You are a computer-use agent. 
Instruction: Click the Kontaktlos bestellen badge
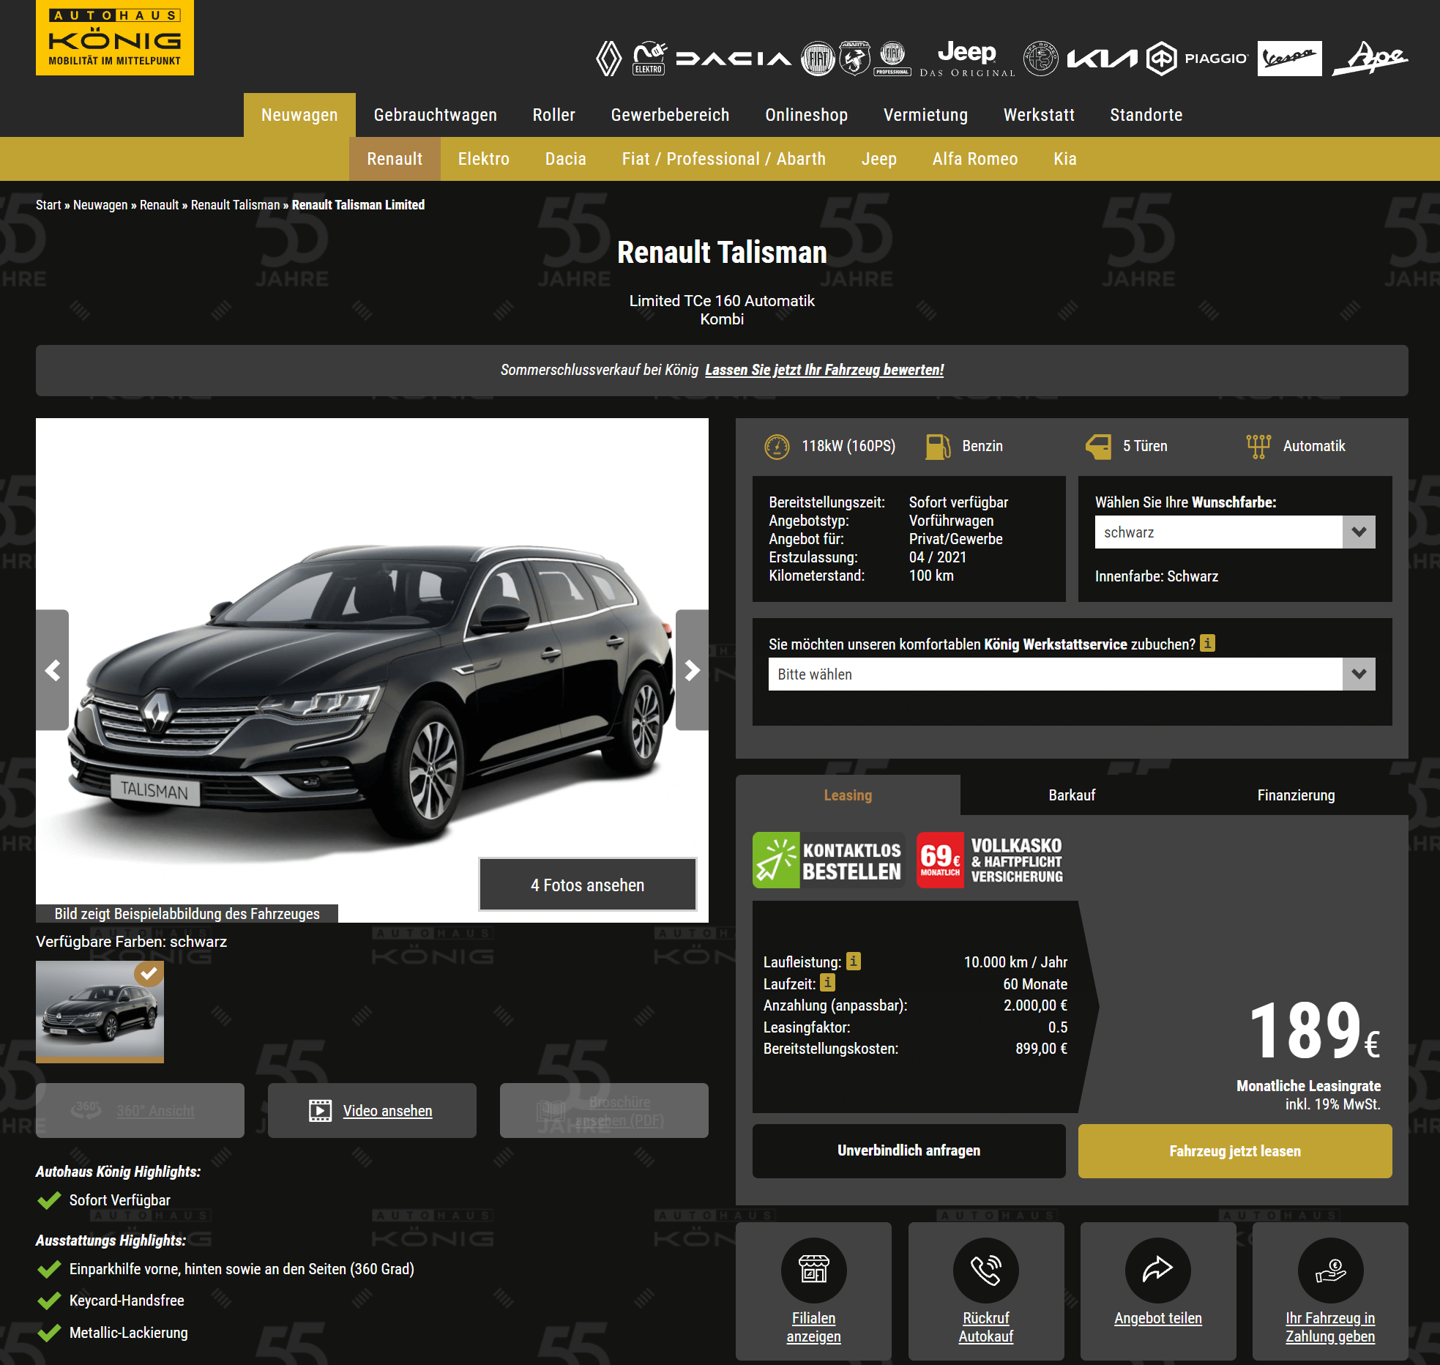click(x=828, y=860)
